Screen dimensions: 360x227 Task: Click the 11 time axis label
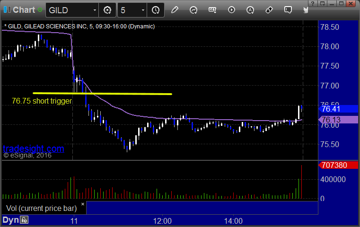click(x=74, y=221)
